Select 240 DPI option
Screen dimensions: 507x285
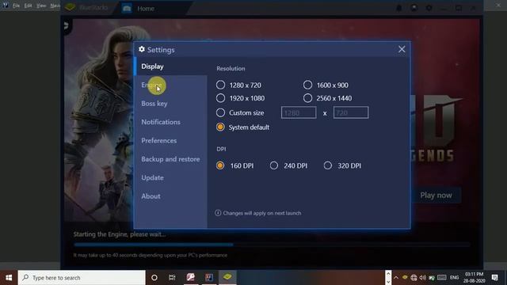coord(274,165)
